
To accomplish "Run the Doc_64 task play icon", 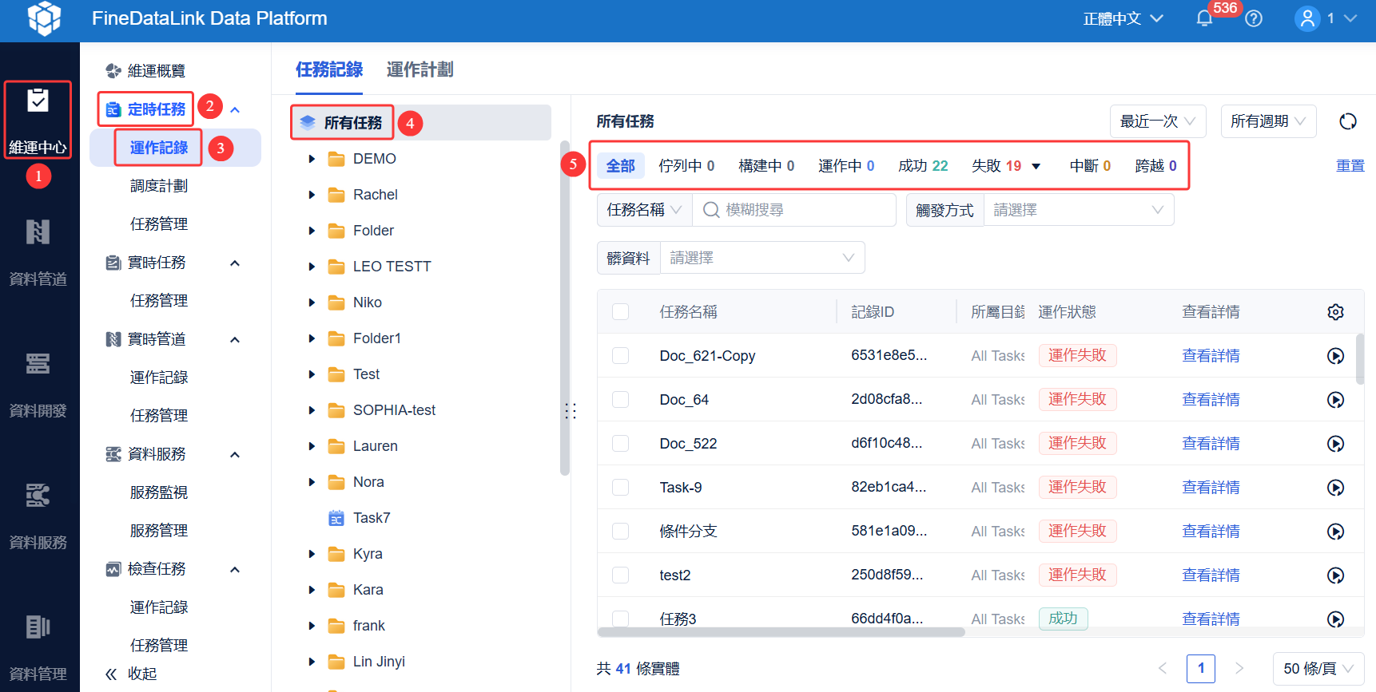I will tap(1335, 400).
